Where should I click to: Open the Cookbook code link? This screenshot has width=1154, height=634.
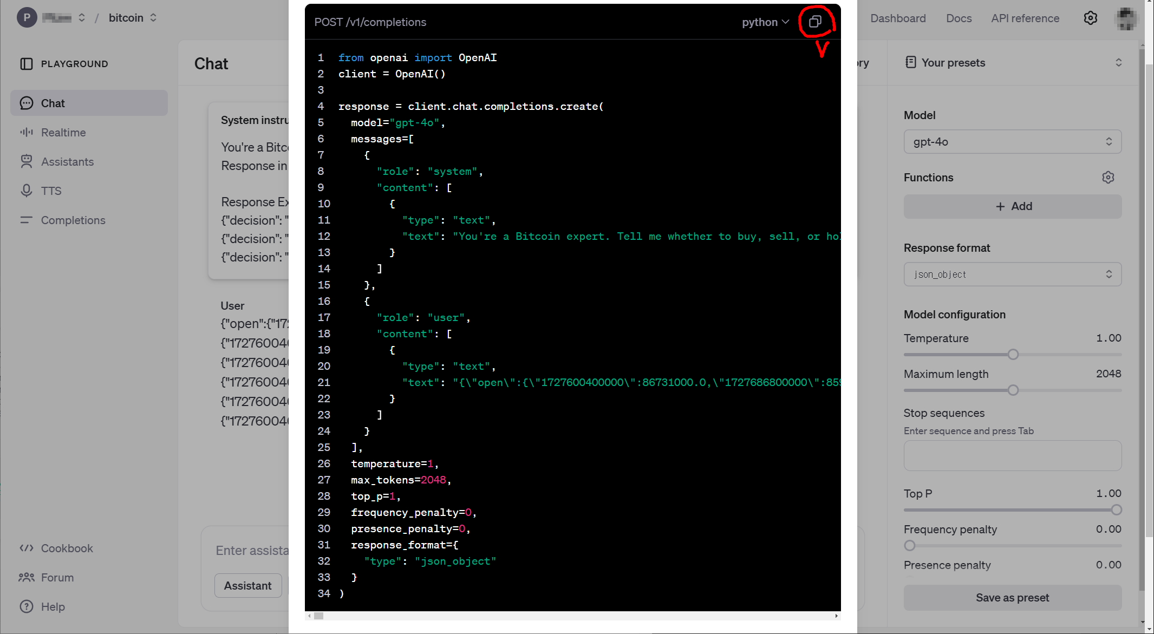(x=67, y=548)
